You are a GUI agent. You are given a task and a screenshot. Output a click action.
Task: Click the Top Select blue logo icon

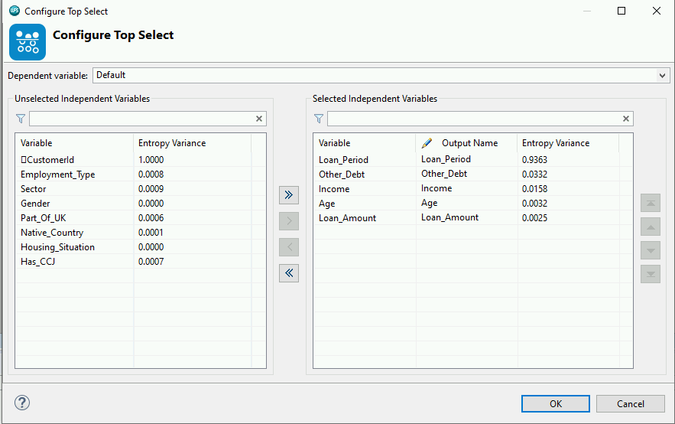click(28, 42)
